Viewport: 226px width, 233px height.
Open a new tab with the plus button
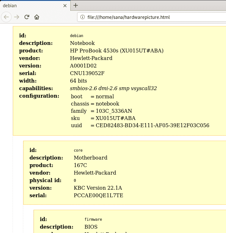(76, 5)
